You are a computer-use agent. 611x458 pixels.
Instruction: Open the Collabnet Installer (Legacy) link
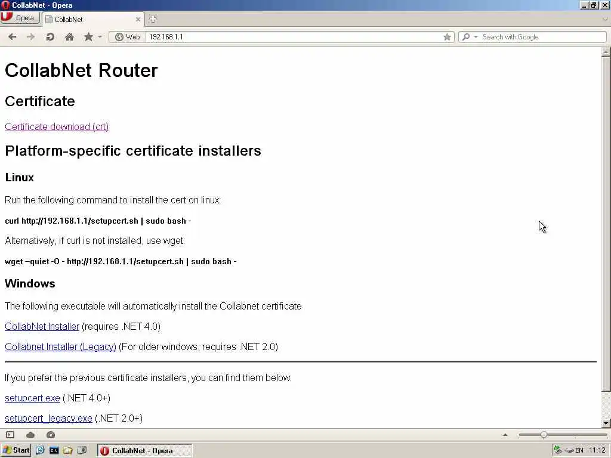coord(60,346)
